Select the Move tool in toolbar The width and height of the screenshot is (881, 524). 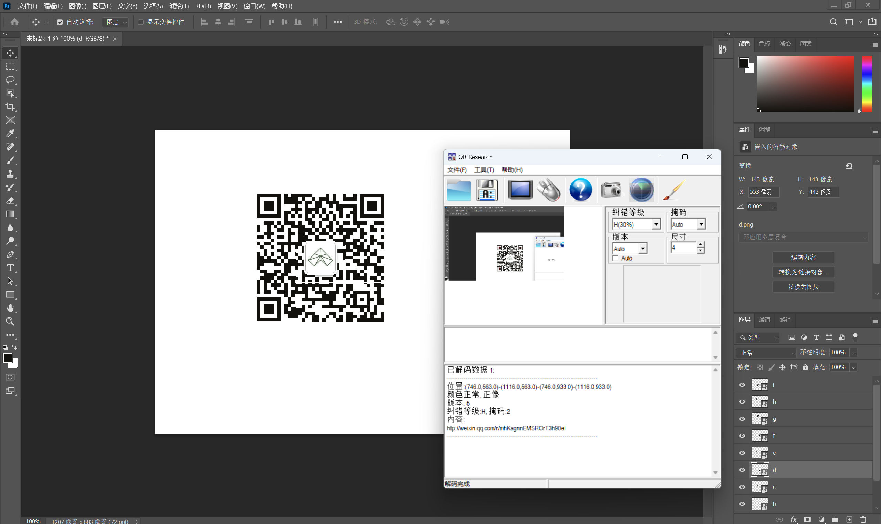[x=10, y=53]
